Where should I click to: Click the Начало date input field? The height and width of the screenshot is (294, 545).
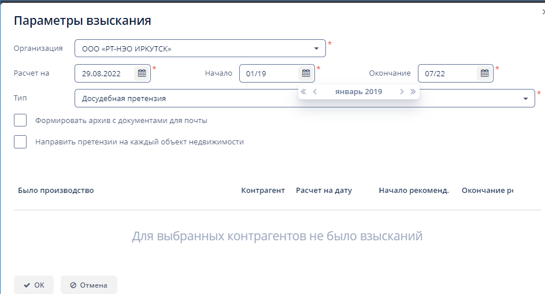[269, 73]
